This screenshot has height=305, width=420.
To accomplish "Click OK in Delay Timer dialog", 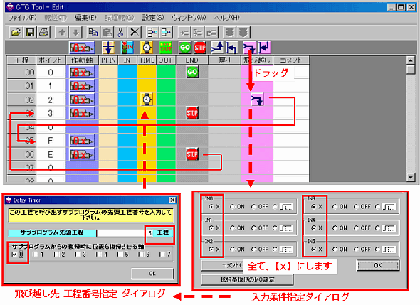I will 152,274.
